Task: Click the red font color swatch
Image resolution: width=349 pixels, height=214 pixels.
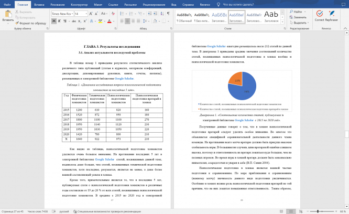Action: tap(110, 21)
